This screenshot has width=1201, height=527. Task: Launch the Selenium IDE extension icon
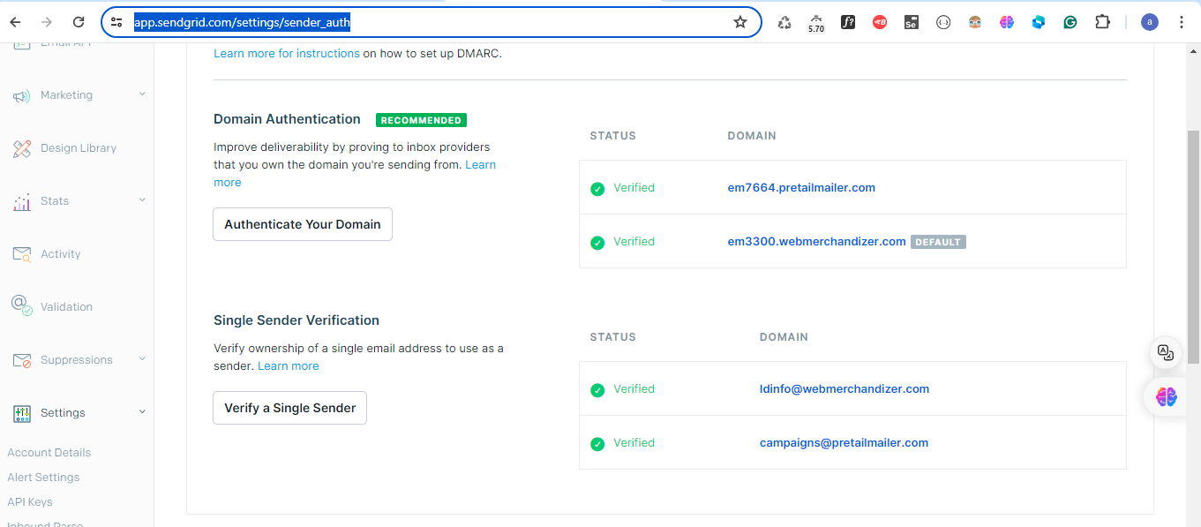(x=911, y=21)
